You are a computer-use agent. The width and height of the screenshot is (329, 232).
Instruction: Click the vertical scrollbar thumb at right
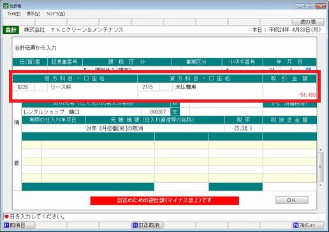click(320, 167)
